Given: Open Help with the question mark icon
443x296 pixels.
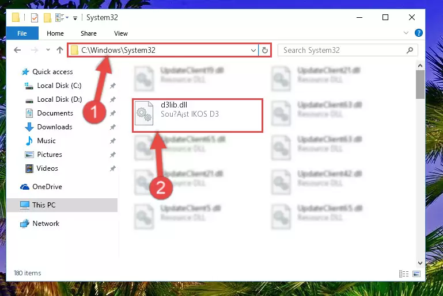Looking at the screenshot, I should 418,33.
